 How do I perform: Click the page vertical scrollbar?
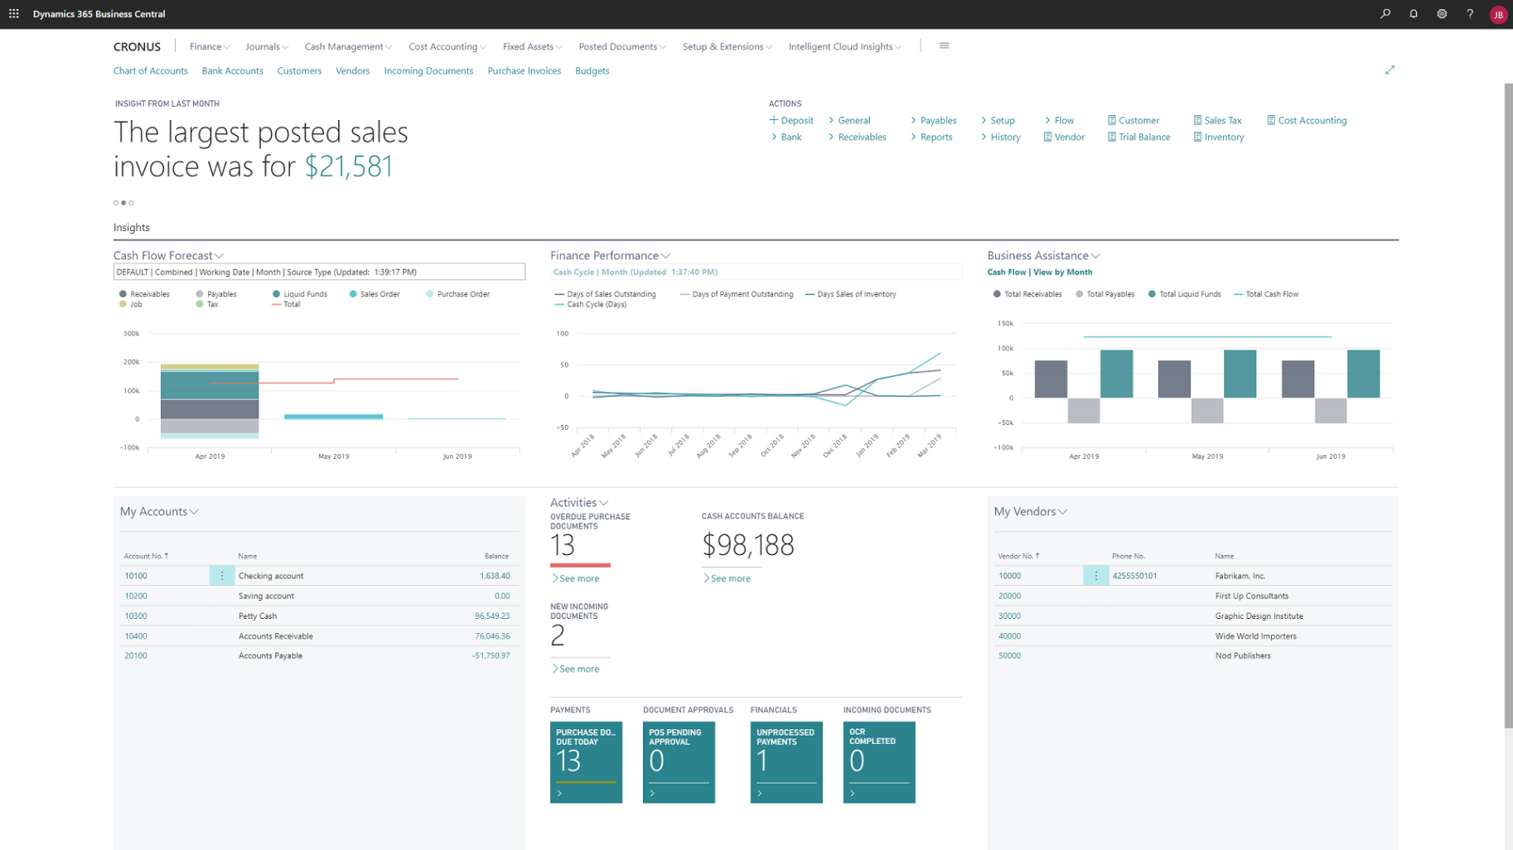(x=1508, y=406)
